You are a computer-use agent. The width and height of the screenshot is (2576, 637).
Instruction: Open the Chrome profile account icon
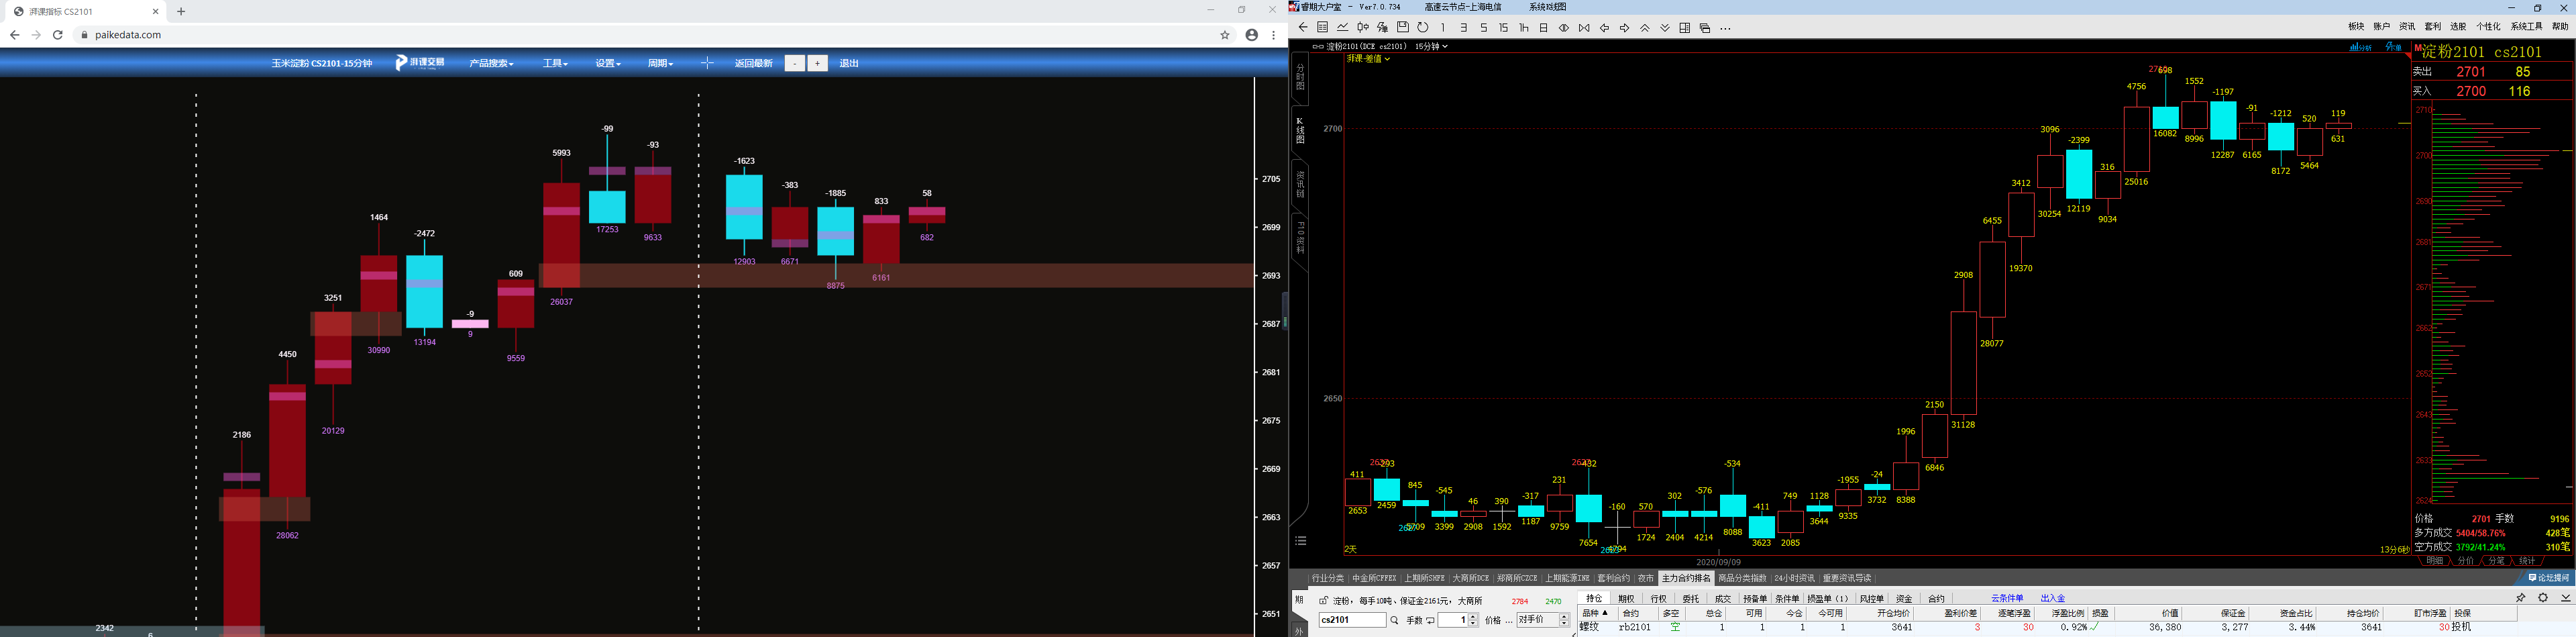click(x=1251, y=35)
